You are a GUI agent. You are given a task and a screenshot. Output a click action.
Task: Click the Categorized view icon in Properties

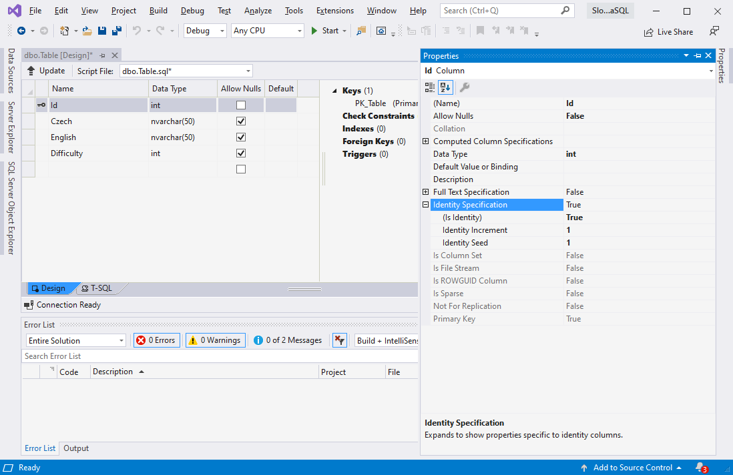pyautogui.click(x=430, y=87)
